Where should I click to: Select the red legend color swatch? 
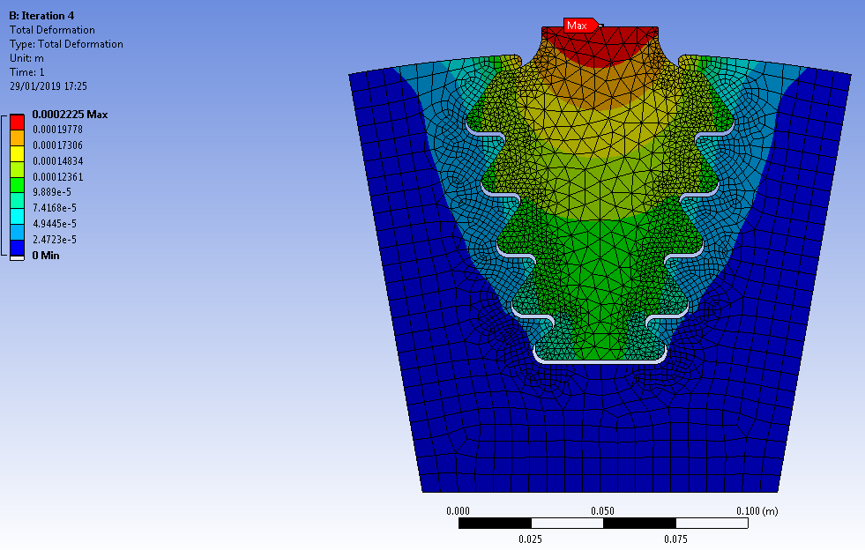click(17, 122)
